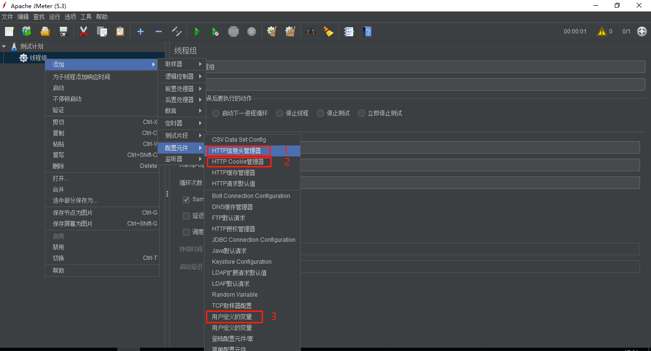The height and width of the screenshot is (351, 651).
Task: Open the Templates toolbar icon
Action: (27, 31)
